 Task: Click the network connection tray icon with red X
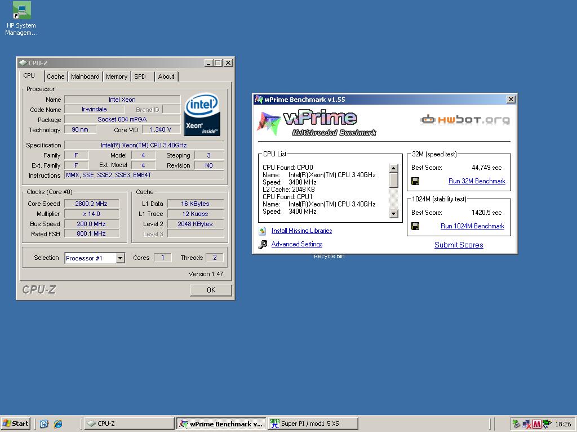(527, 424)
